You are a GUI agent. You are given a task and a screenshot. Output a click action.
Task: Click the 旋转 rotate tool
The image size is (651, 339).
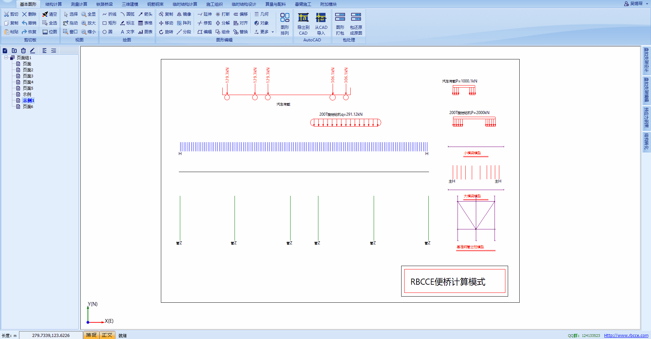click(x=166, y=32)
